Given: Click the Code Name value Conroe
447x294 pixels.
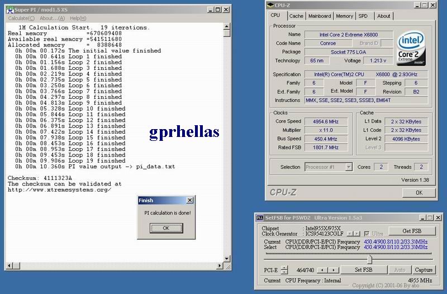Looking at the screenshot, I should pos(328,44).
